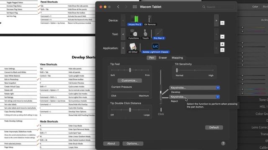This screenshot has height=150, width=268.
Task: Adjust the Tip Double Click Distance slider
Action: 130,110
